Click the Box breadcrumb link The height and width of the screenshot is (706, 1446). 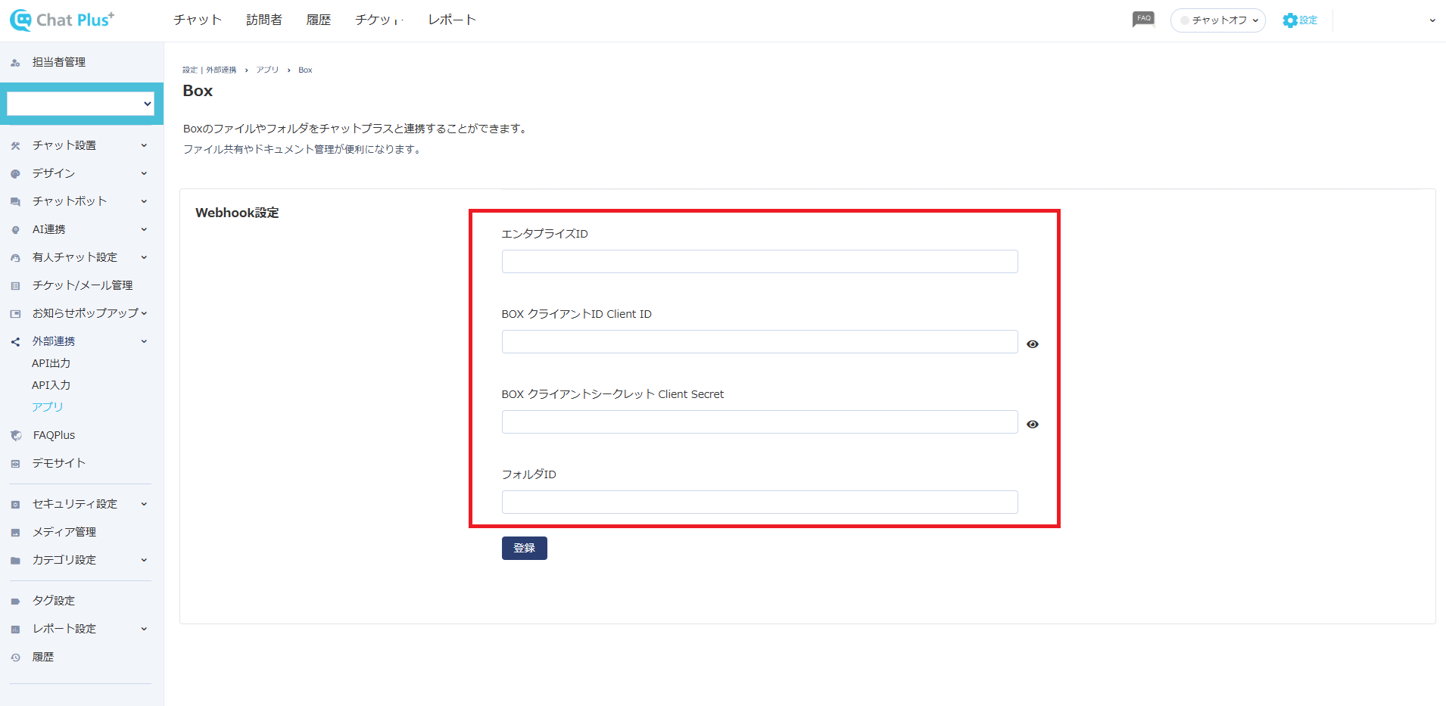click(305, 70)
